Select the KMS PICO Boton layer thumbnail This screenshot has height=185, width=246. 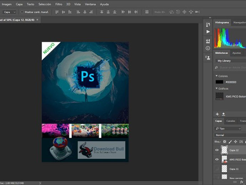pos(224,159)
